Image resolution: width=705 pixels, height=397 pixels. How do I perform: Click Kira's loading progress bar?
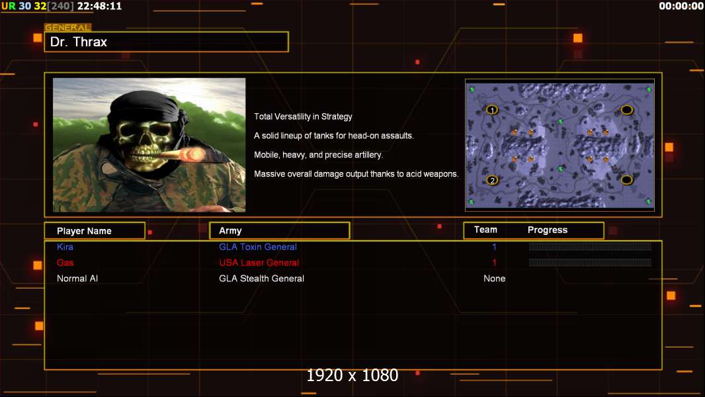tap(590, 246)
